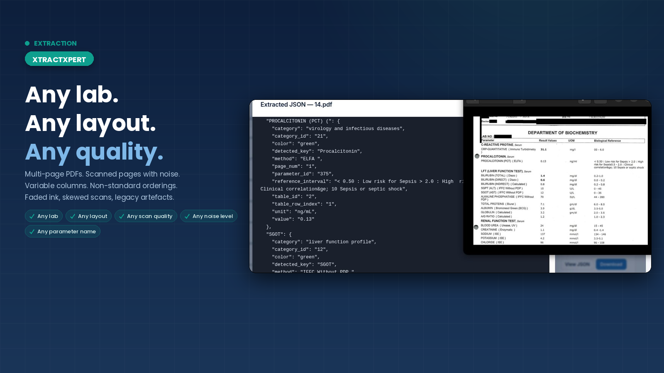Click the '"detected_key": "Procalcitonin"' line

pos(317,151)
